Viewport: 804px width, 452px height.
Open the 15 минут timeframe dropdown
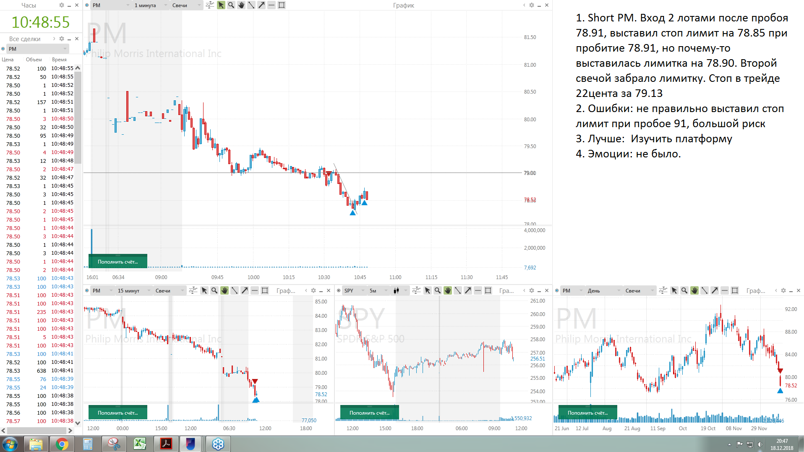[x=133, y=290]
